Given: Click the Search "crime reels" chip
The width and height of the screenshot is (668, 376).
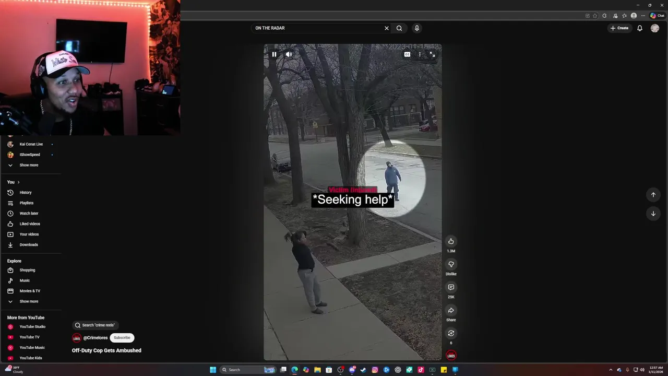Looking at the screenshot, I should pos(95,325).
